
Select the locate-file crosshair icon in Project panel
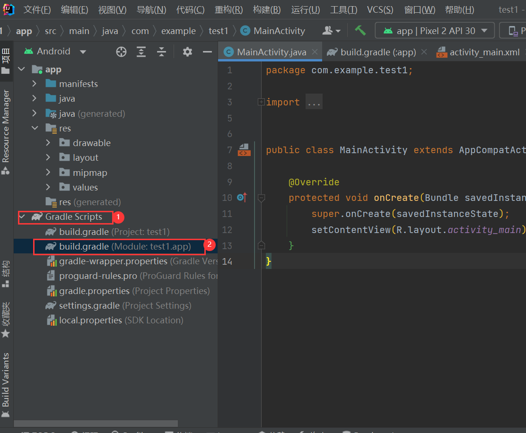[x=121, y=52]
